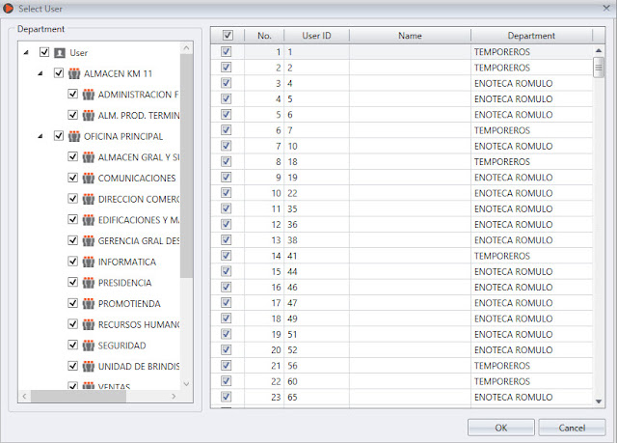The height and width of the screenshot is (443, 617).
Task: Select the ALMACEN KM 11 tree label
Action: click(x=118, y=73)
